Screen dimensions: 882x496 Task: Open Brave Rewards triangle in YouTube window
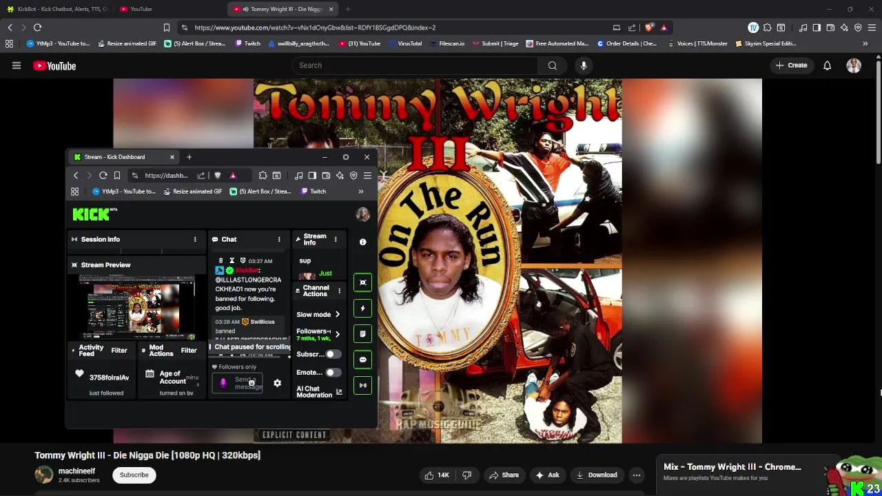(664, 28)
